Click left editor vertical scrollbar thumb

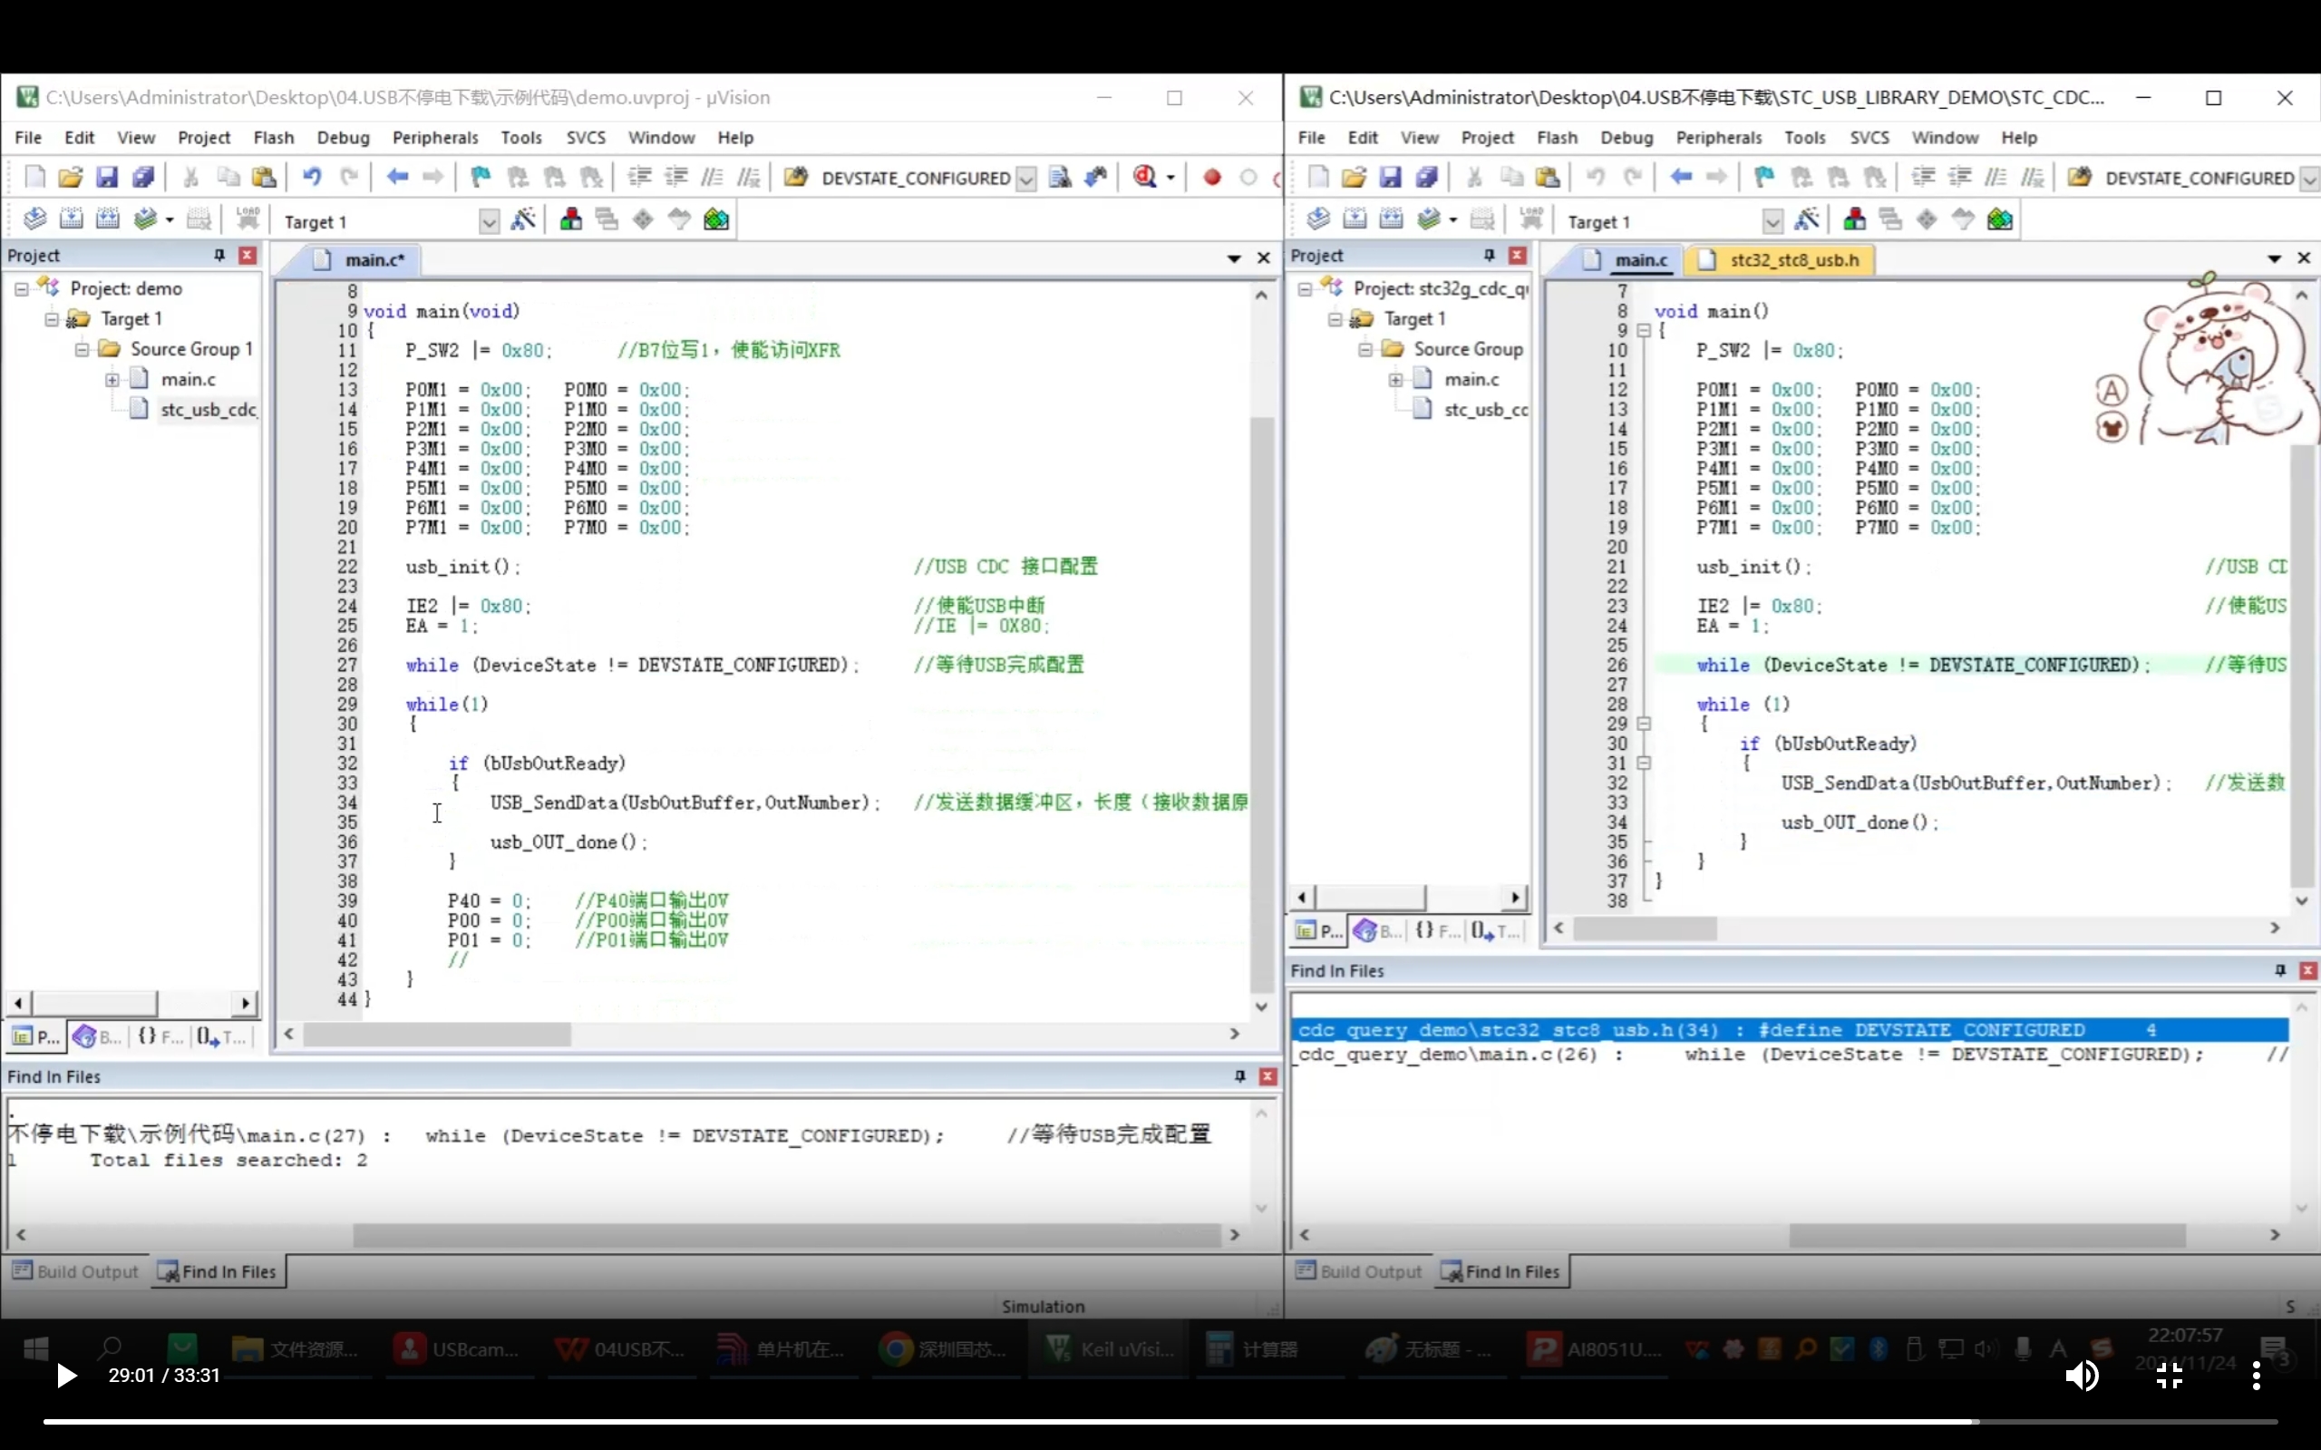click(x=1262, y=705)
